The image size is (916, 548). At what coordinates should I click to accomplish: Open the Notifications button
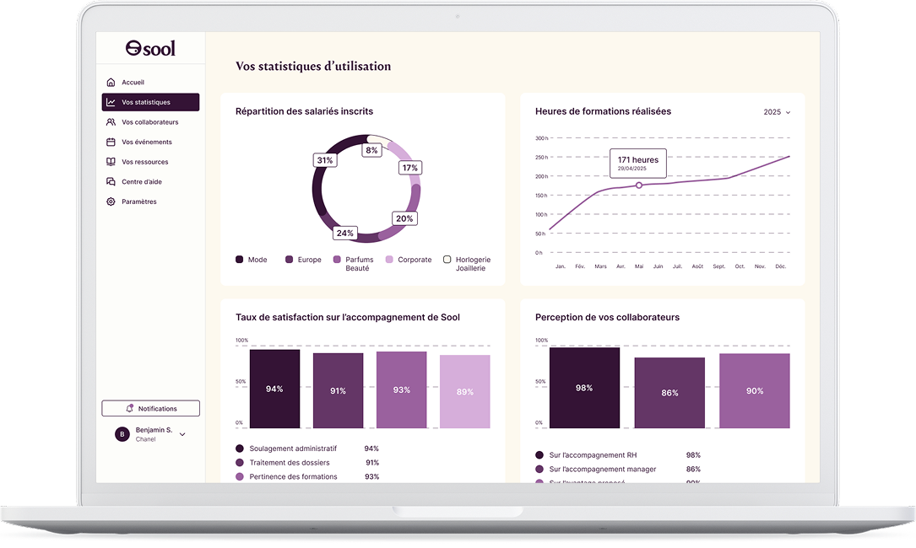click(x=151, y=409)
